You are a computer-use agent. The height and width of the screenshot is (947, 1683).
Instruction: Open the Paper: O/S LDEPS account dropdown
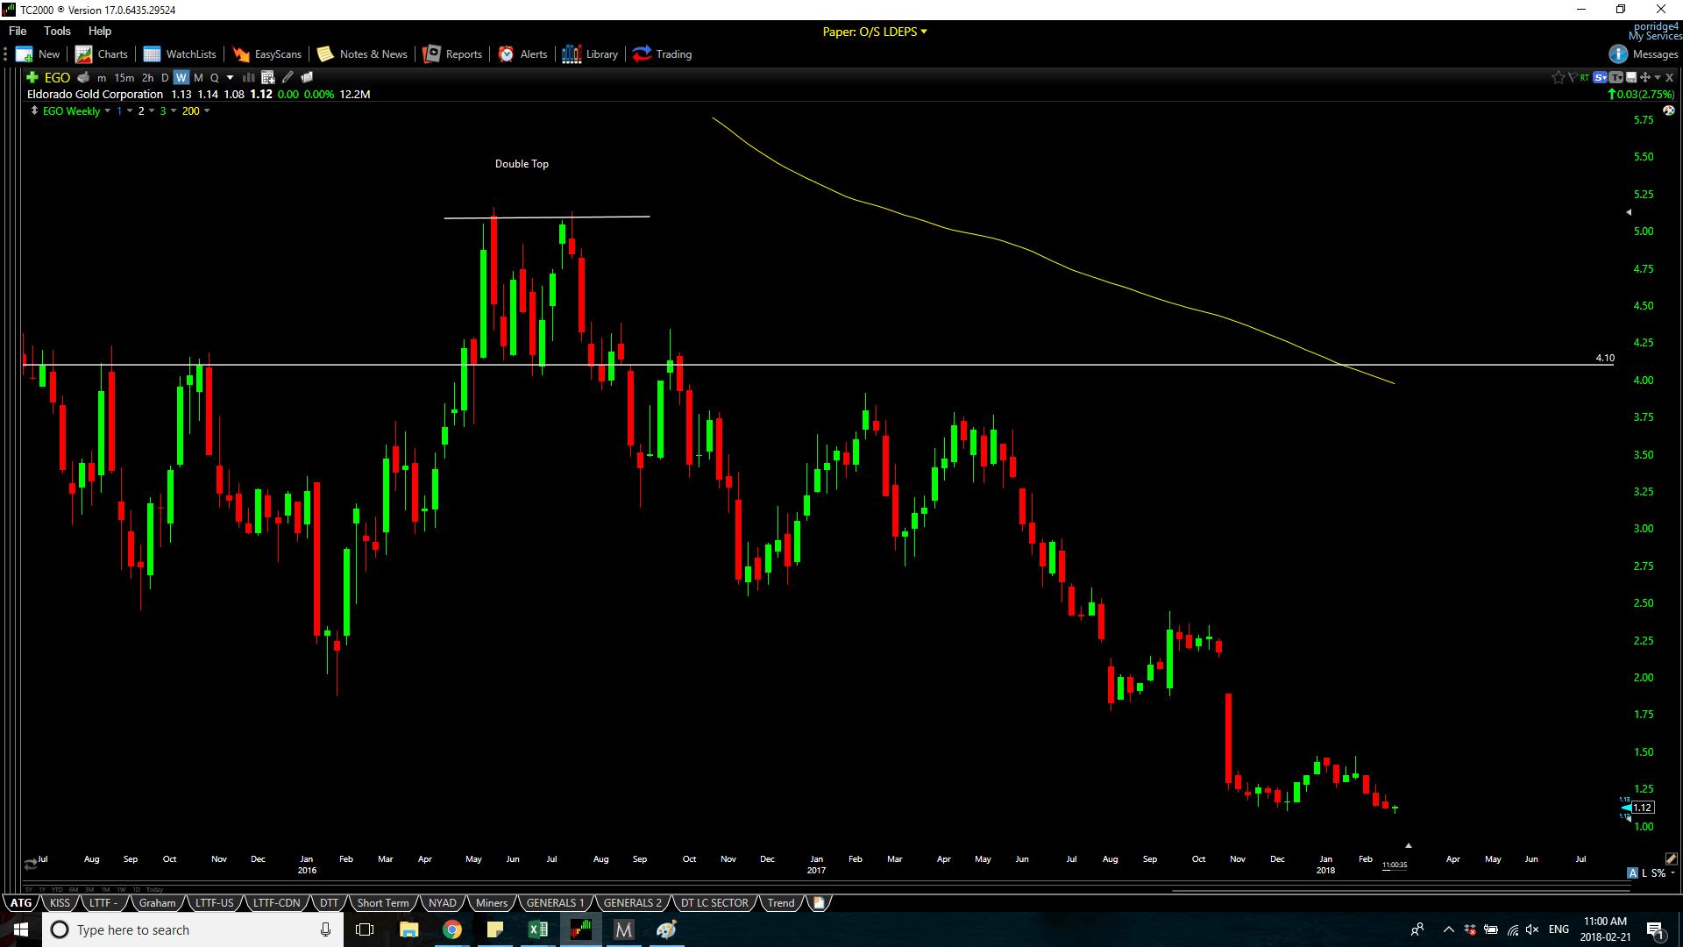pyautogui.click(x=875, y=32)
